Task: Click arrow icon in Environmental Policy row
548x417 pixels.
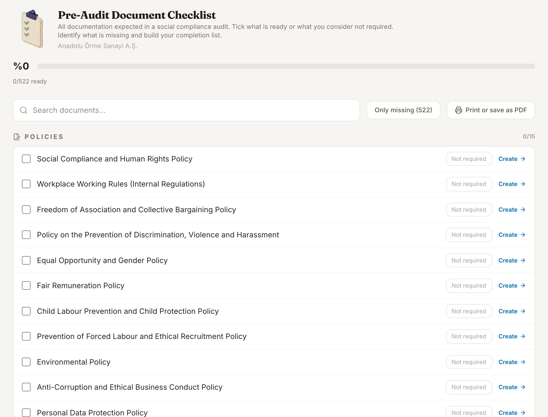Action: pos(523,362)
